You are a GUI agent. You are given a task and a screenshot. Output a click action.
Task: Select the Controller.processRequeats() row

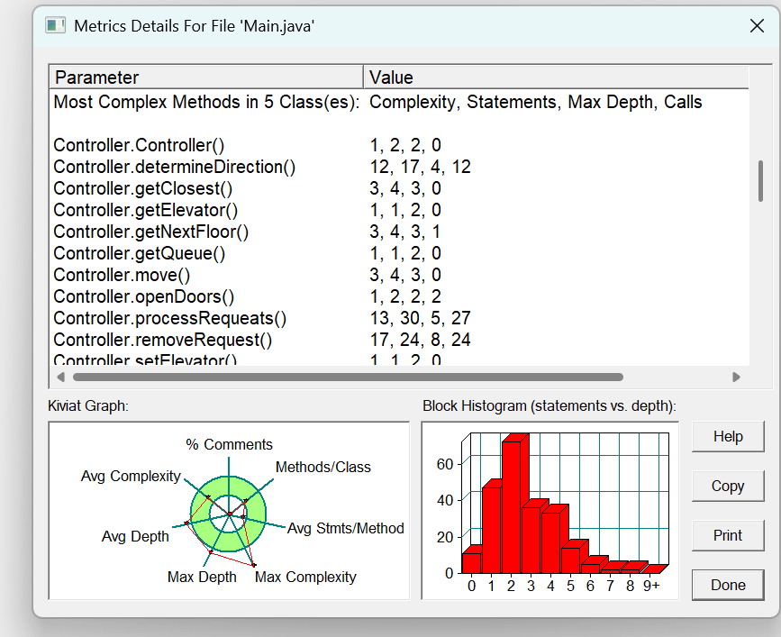tap(400, 318)
